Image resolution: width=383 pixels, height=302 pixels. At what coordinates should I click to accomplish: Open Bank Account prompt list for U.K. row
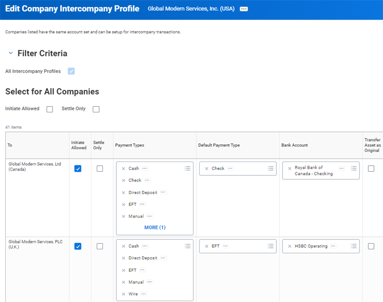[x=353, y=246]
